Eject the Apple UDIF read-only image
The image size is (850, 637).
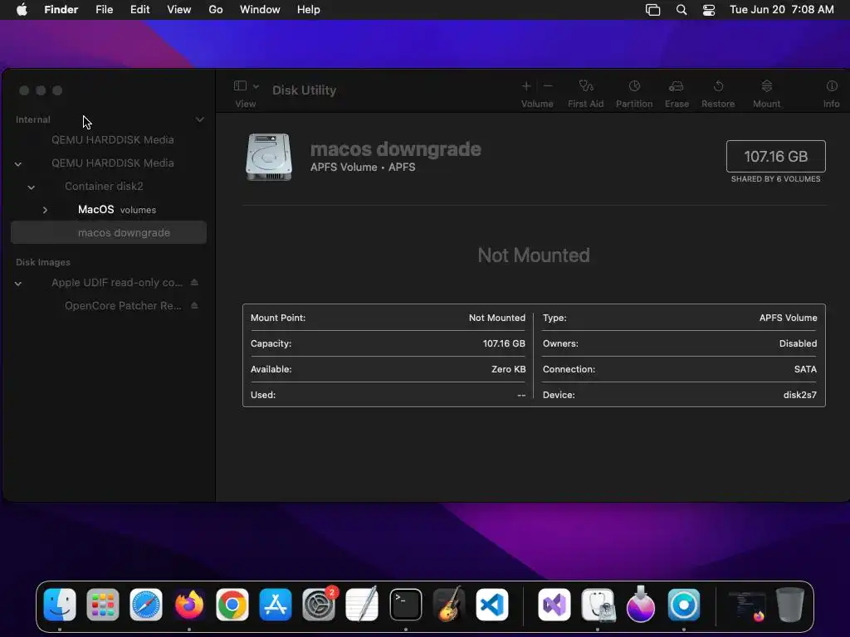(x=194, y=282)
